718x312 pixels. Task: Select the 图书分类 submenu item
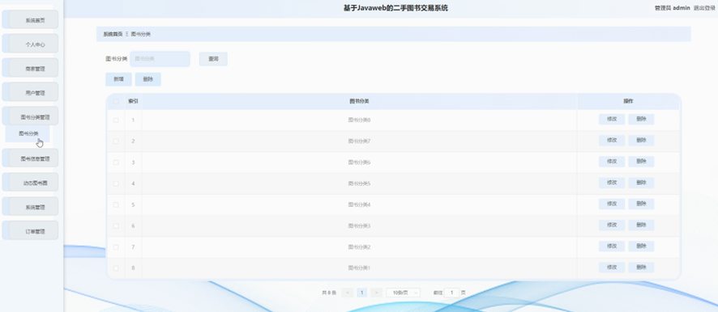pyautogui.click(x=28, y=133)
